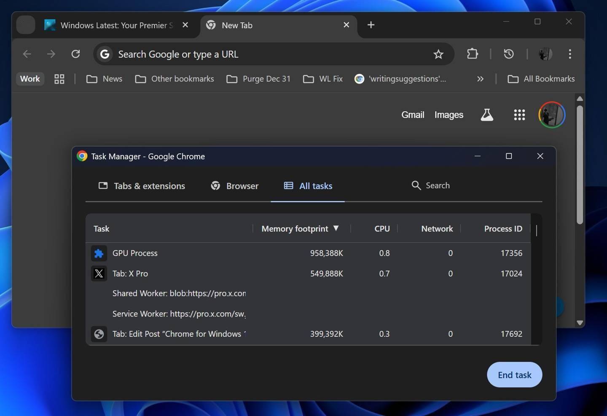This screenshot has width=607, height=416.
Task: Close the New Tab tab
Action: pyautogui.click(x=346, y=25)
